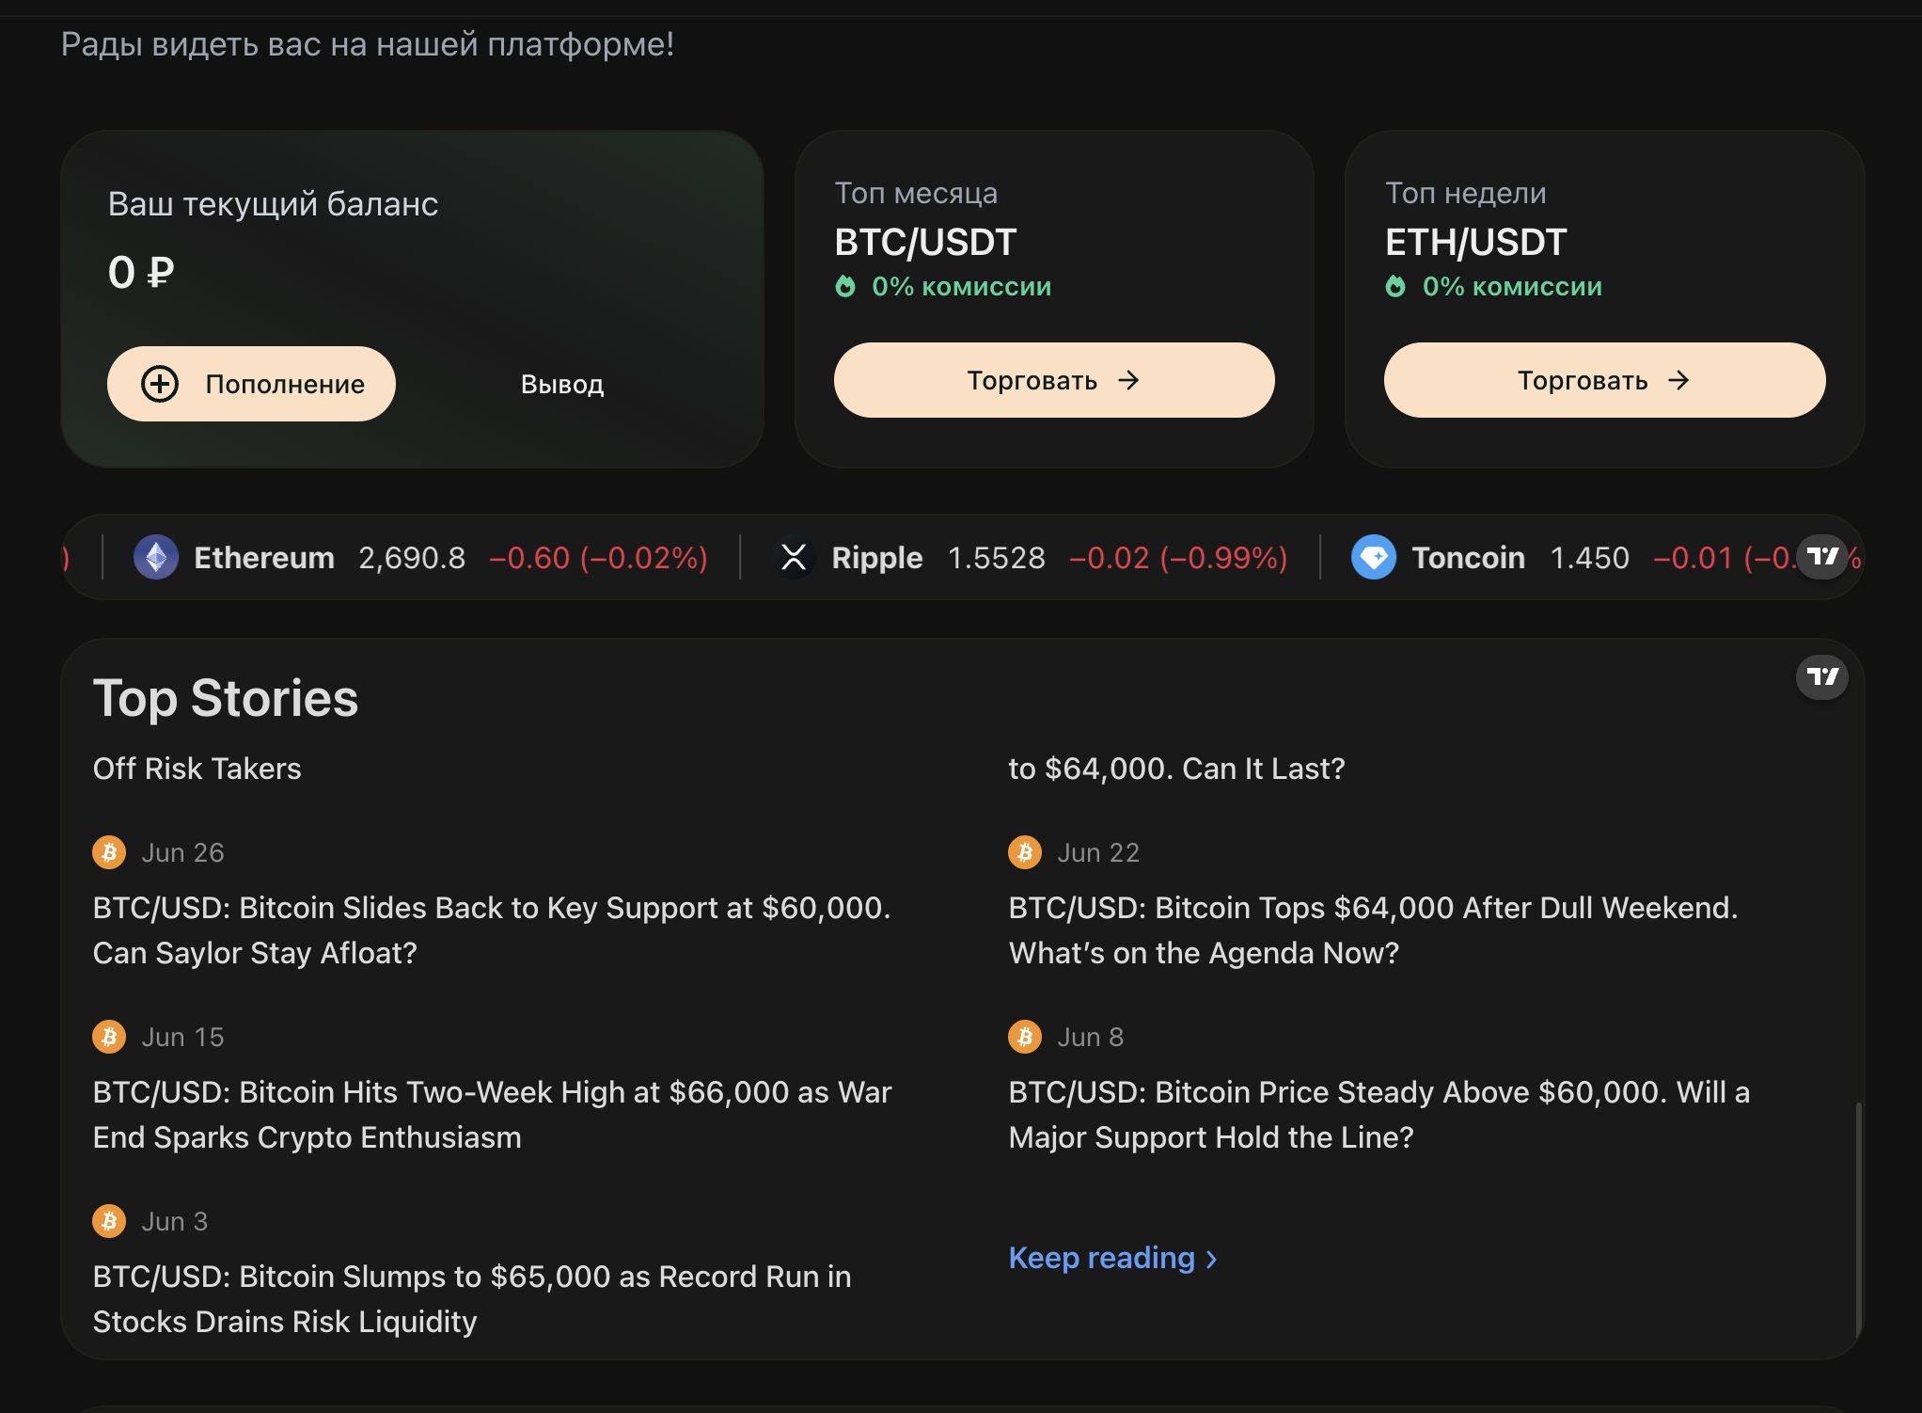Open the Keep reading link
The width and height of the screenshot is (1922, 1413).
[1113, 1258]
